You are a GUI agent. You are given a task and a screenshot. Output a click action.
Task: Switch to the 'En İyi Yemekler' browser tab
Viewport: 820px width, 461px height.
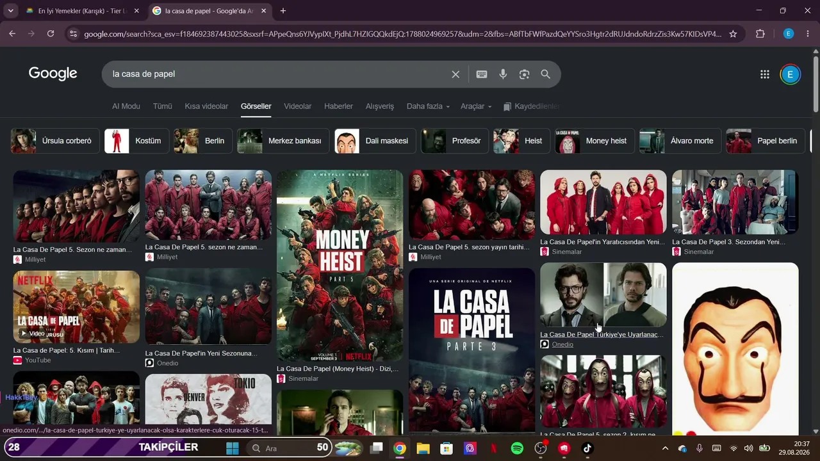pyautogui.click(x=82, y=11)
